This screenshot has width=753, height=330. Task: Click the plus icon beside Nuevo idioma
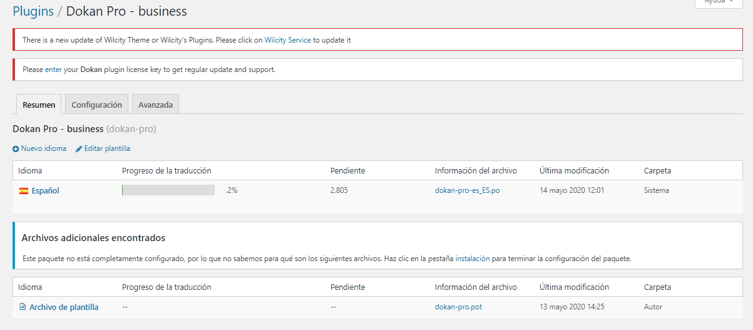(x=16, y=149)
